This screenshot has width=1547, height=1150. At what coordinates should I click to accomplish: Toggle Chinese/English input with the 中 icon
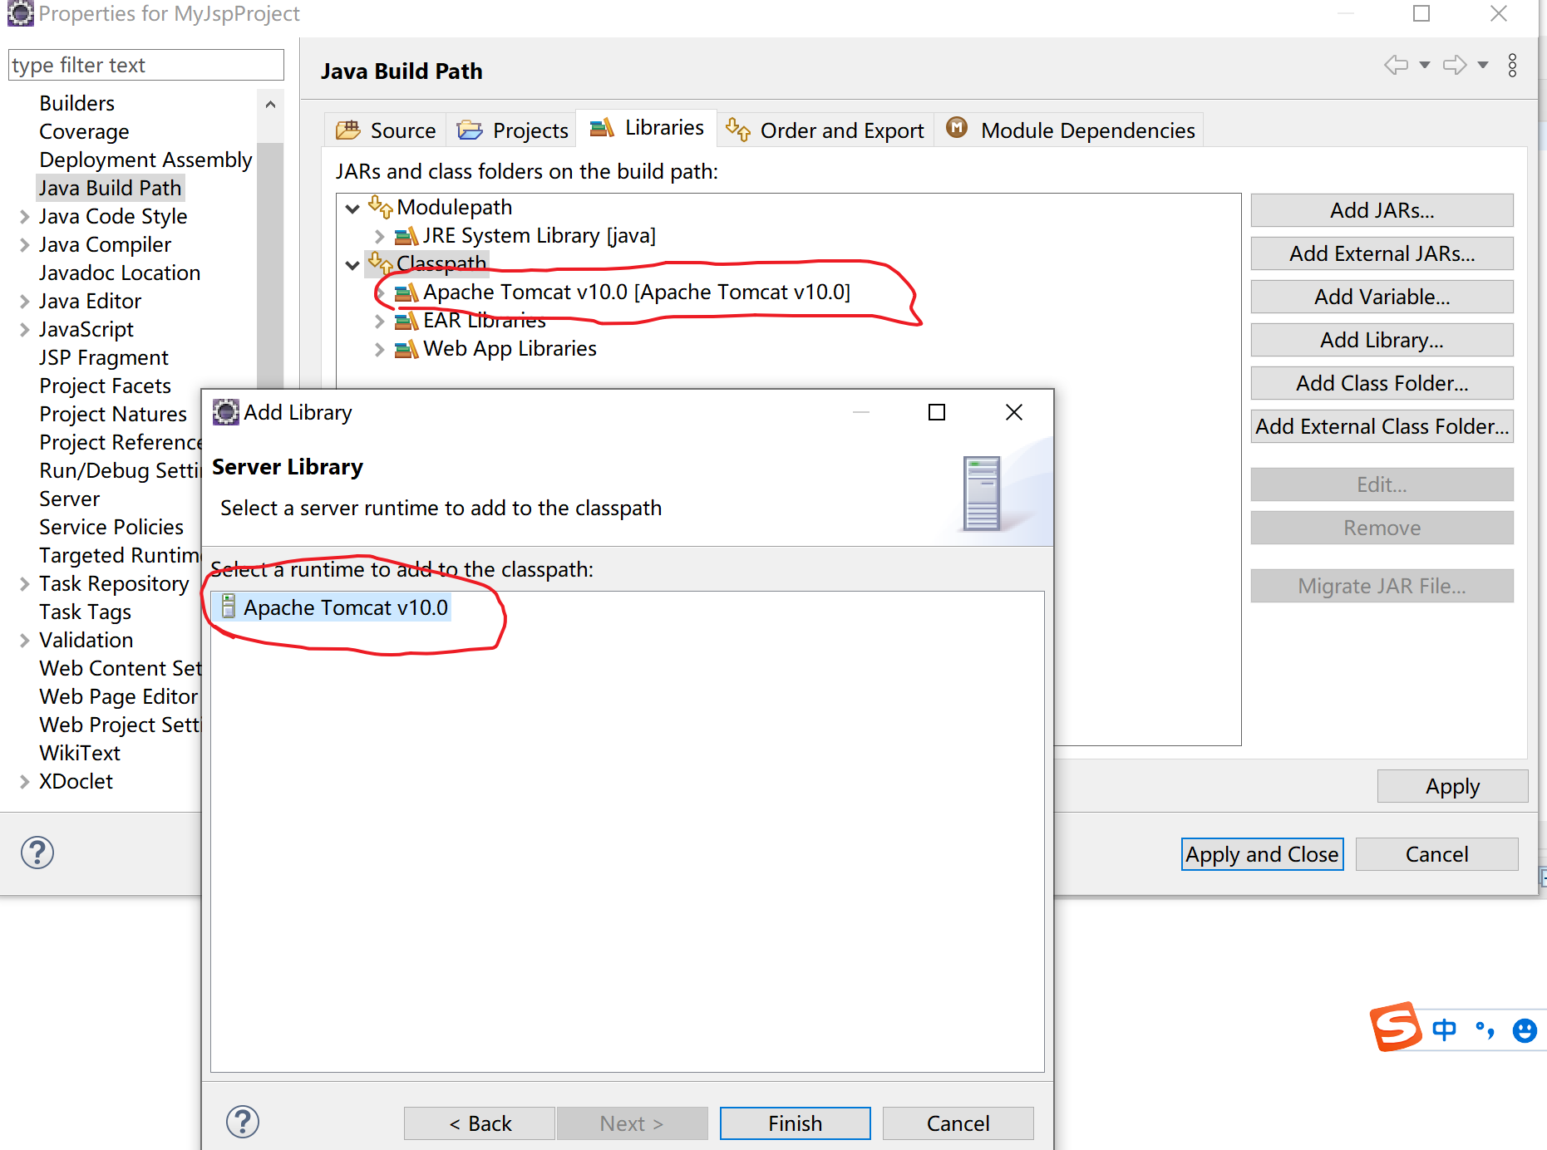point(1445,1030)
